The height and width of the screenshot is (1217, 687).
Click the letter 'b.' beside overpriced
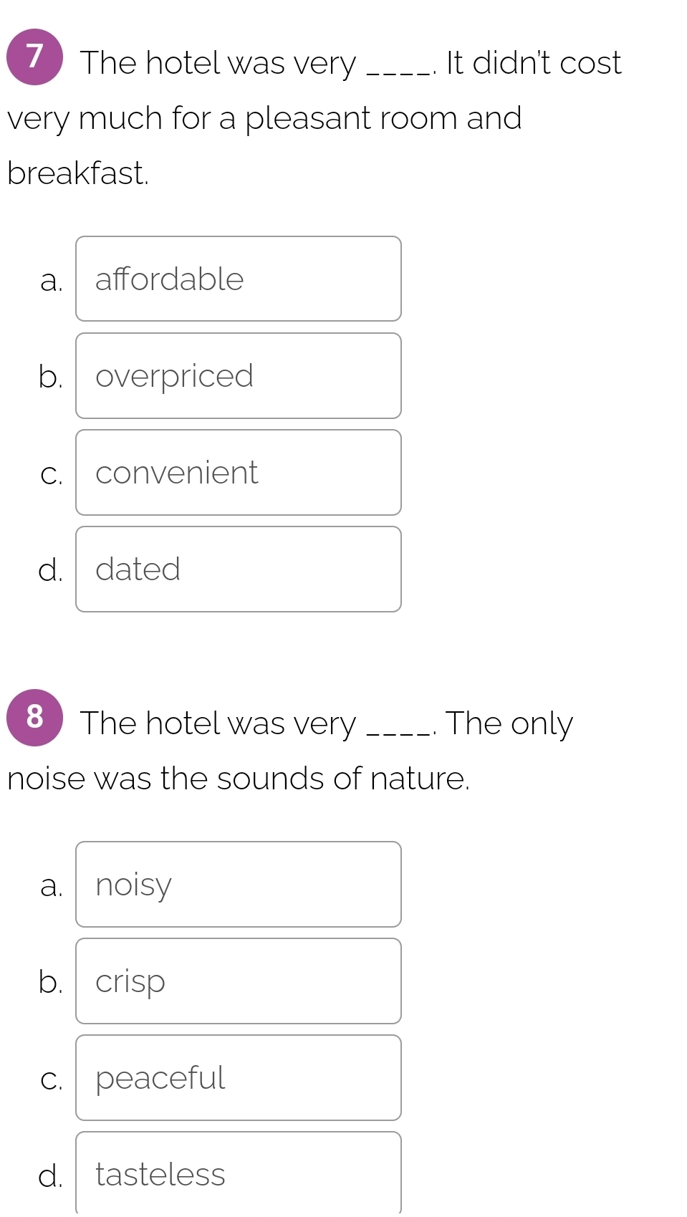(x=51, y=376)
